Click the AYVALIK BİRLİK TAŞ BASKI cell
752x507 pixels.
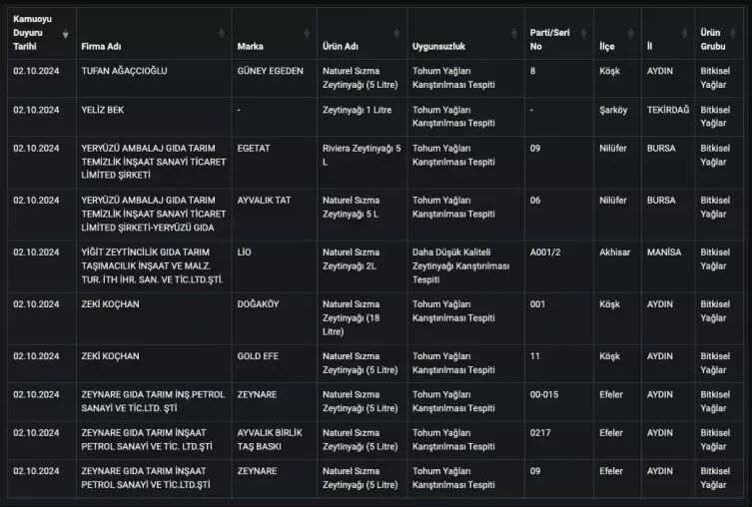pos(269,439)
